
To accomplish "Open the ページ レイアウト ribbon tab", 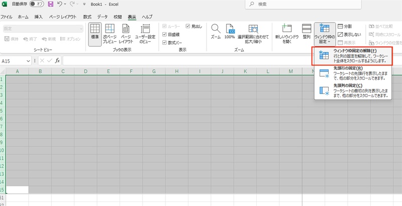I will click(x=62, y=17).
